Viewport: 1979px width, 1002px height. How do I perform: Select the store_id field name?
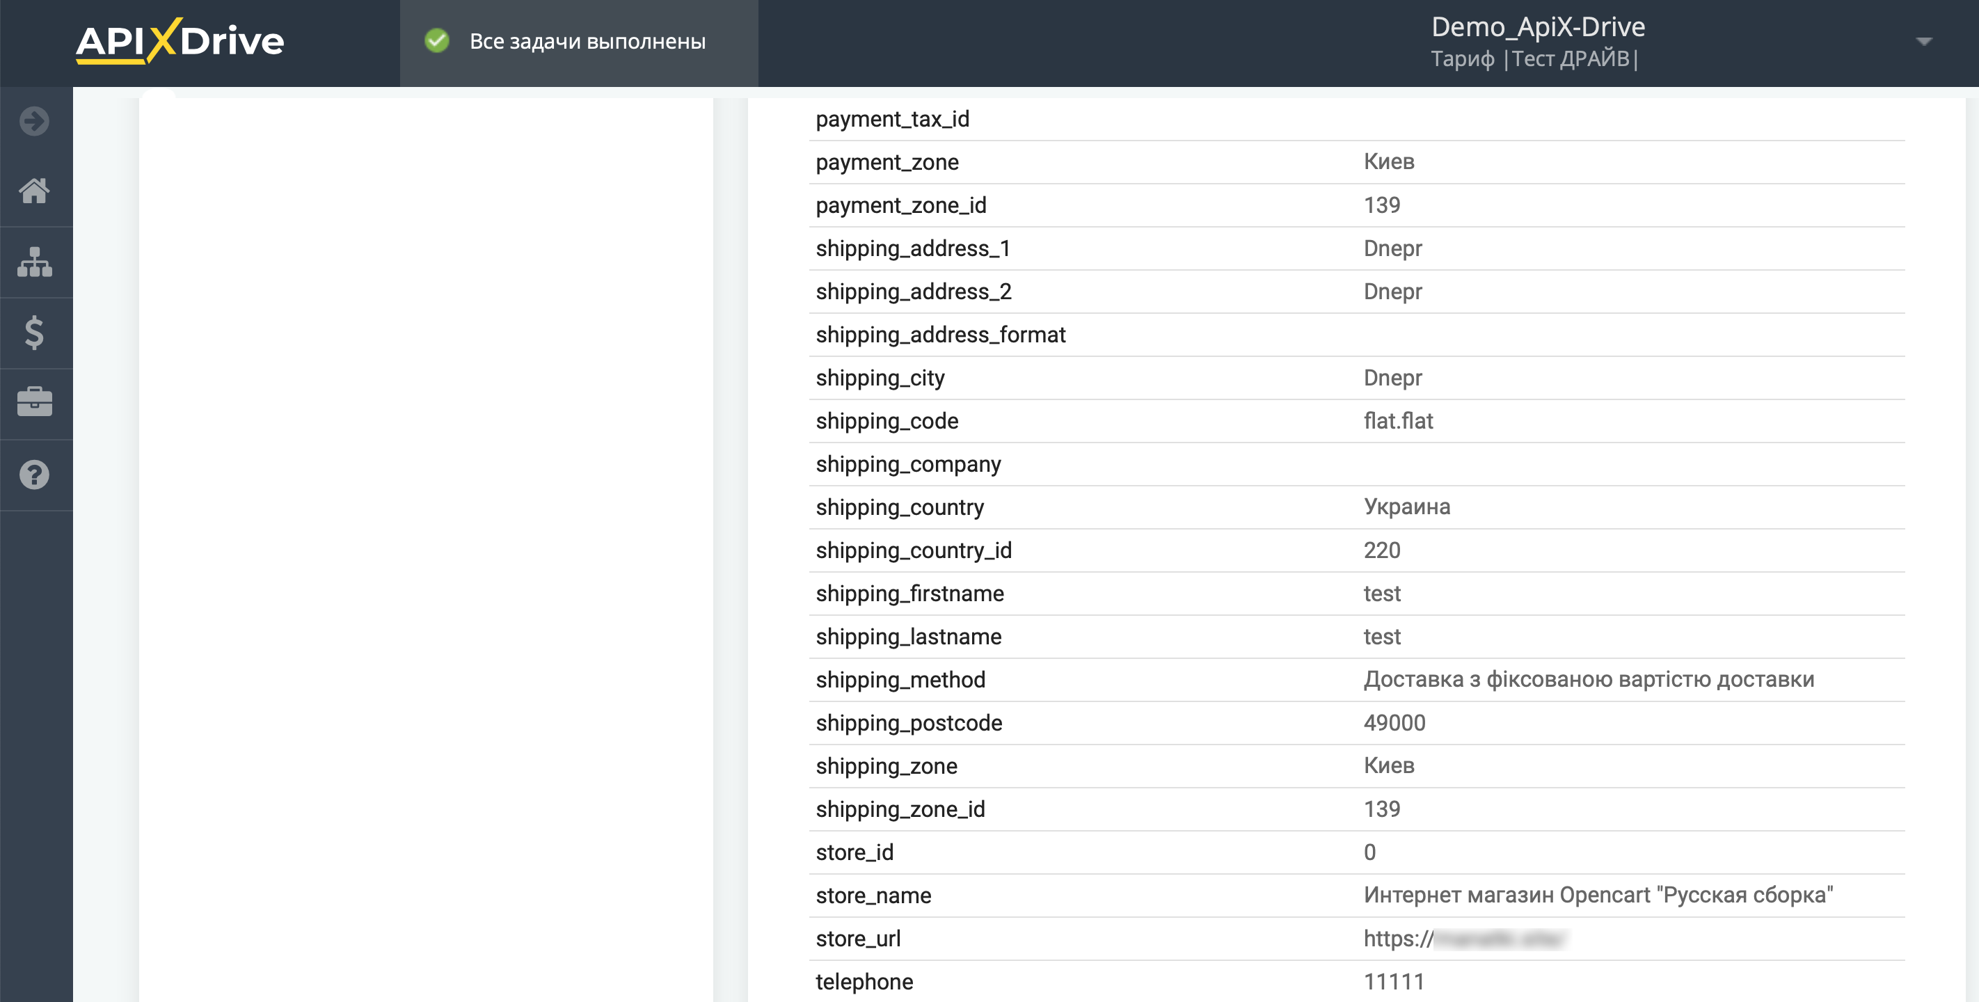click(x=855, y=852)
